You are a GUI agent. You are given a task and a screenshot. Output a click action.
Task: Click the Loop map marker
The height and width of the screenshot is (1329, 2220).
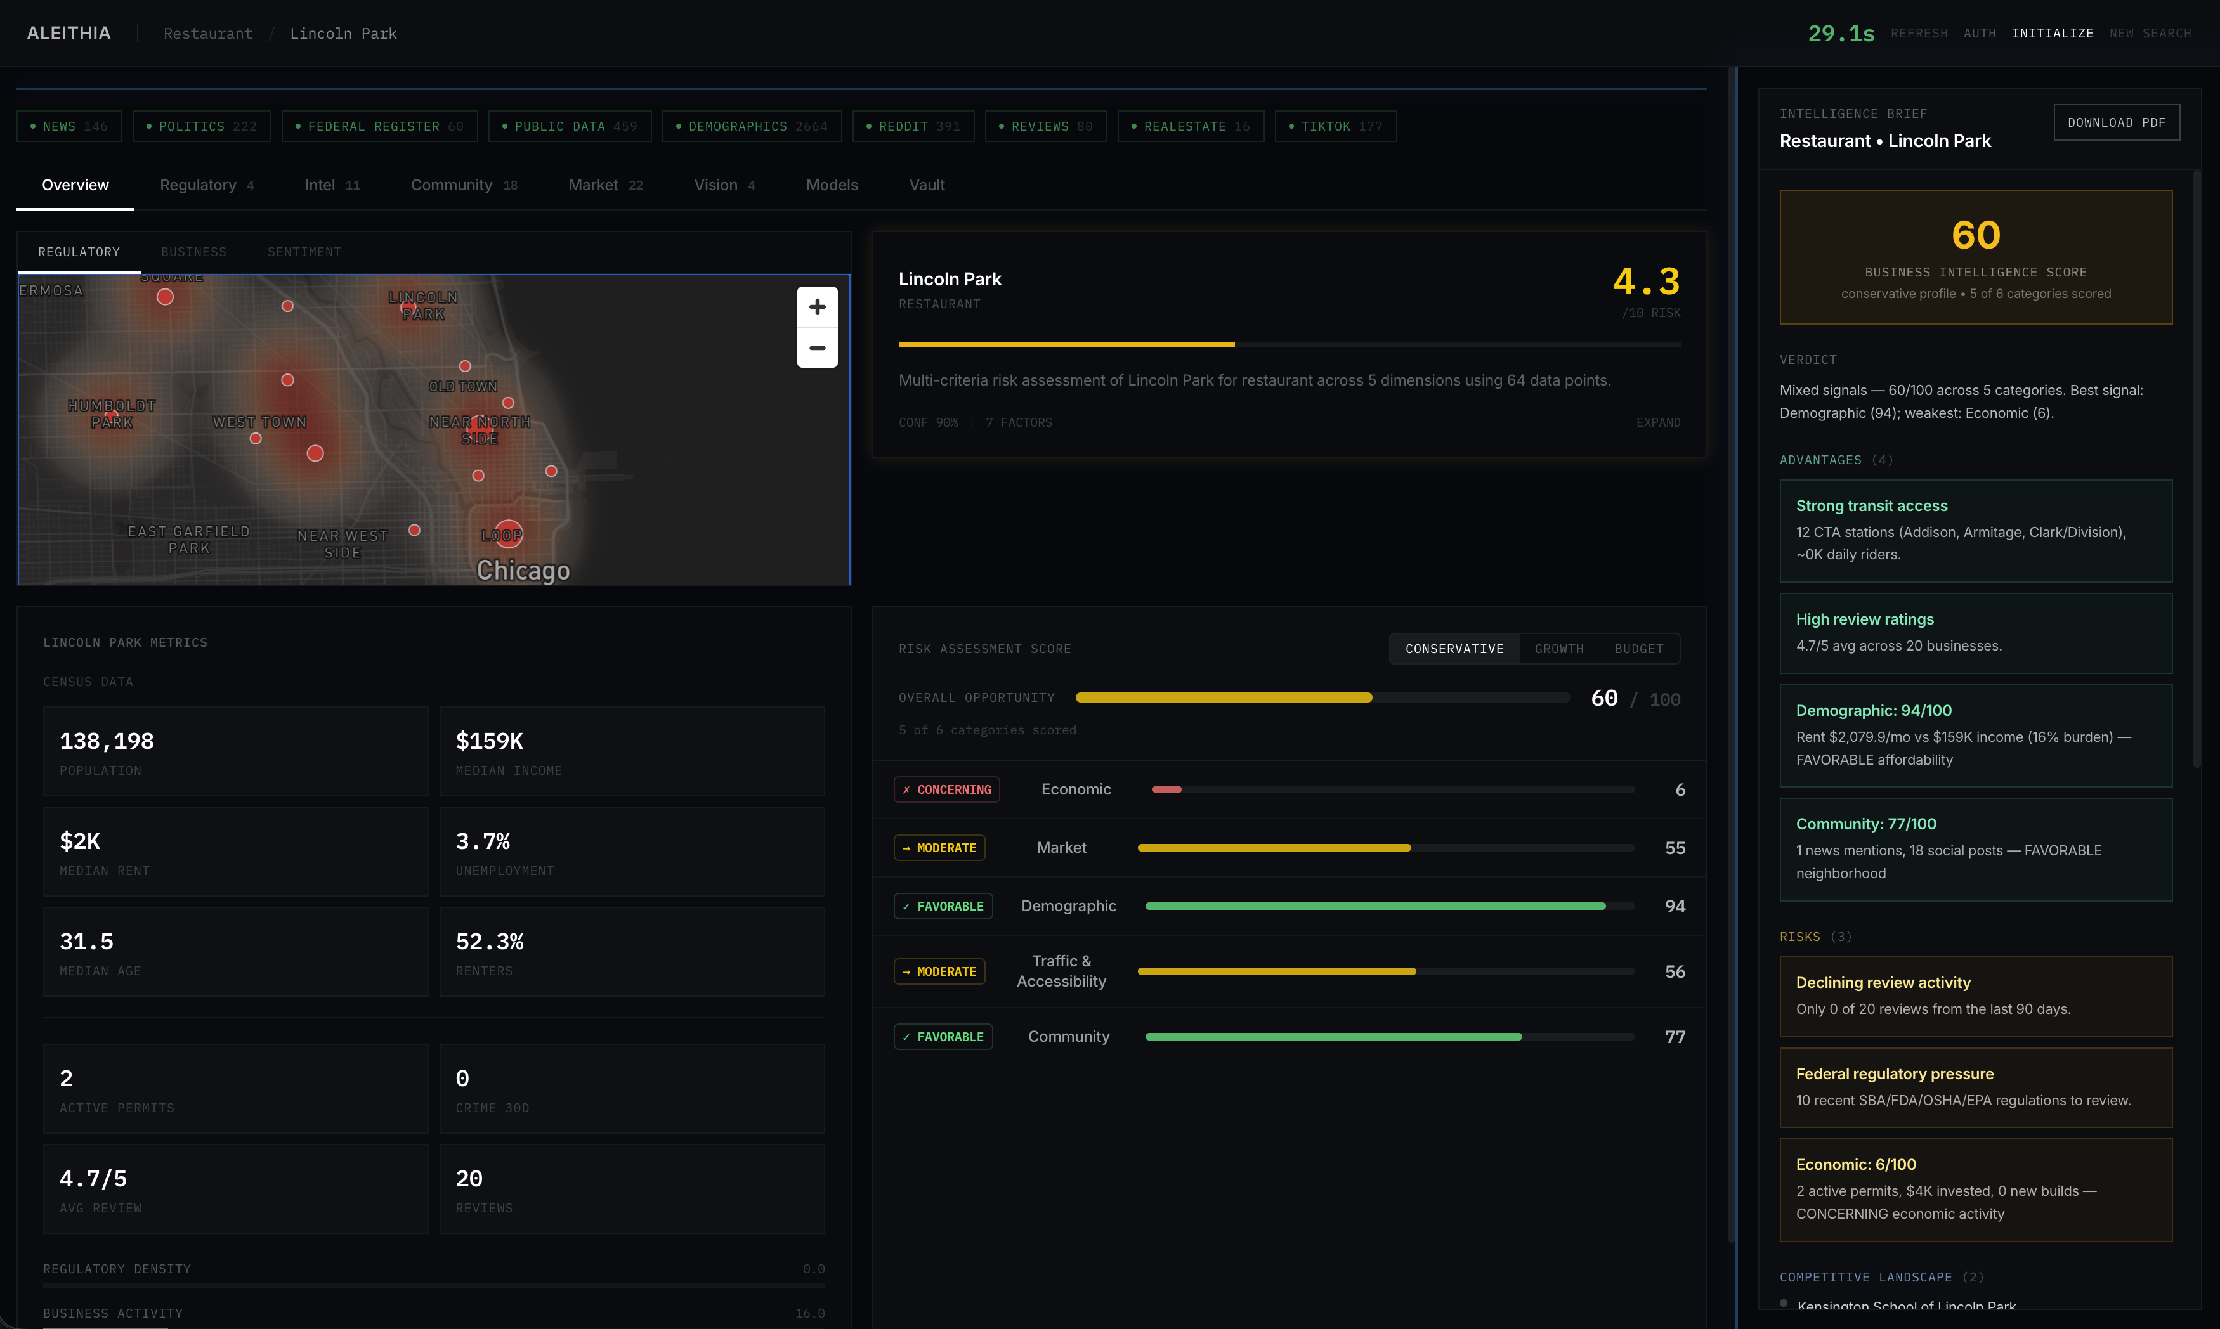[508, 534]
